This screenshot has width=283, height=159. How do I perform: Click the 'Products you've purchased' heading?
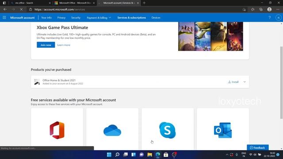pos(51,70)
